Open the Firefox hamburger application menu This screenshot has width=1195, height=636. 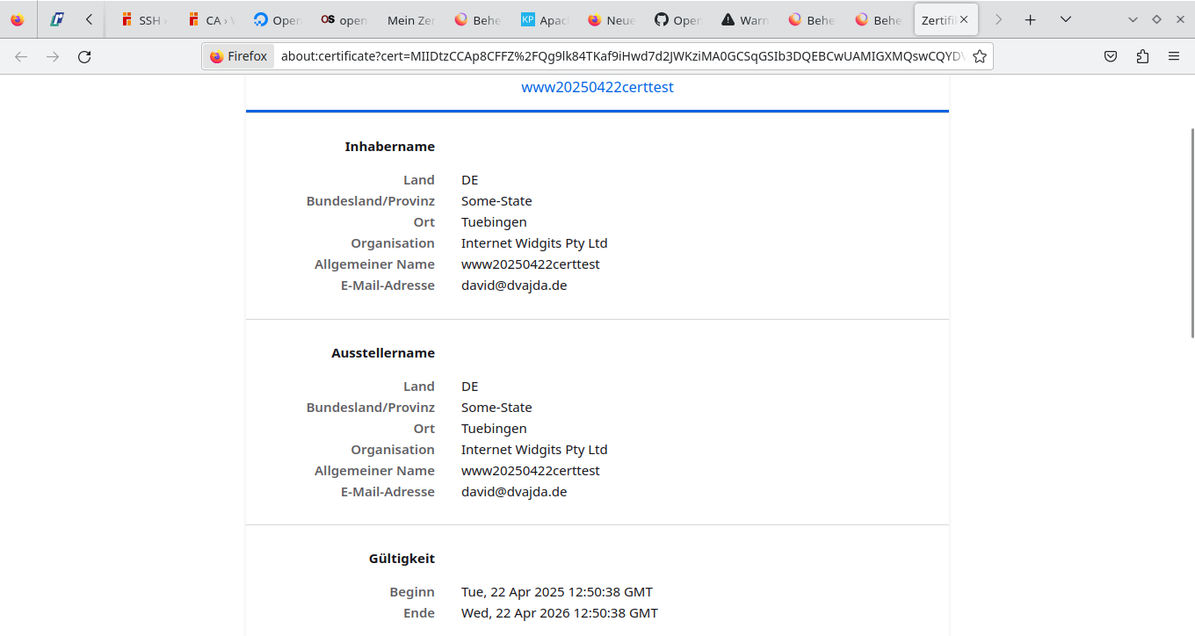click(1174, 56)
